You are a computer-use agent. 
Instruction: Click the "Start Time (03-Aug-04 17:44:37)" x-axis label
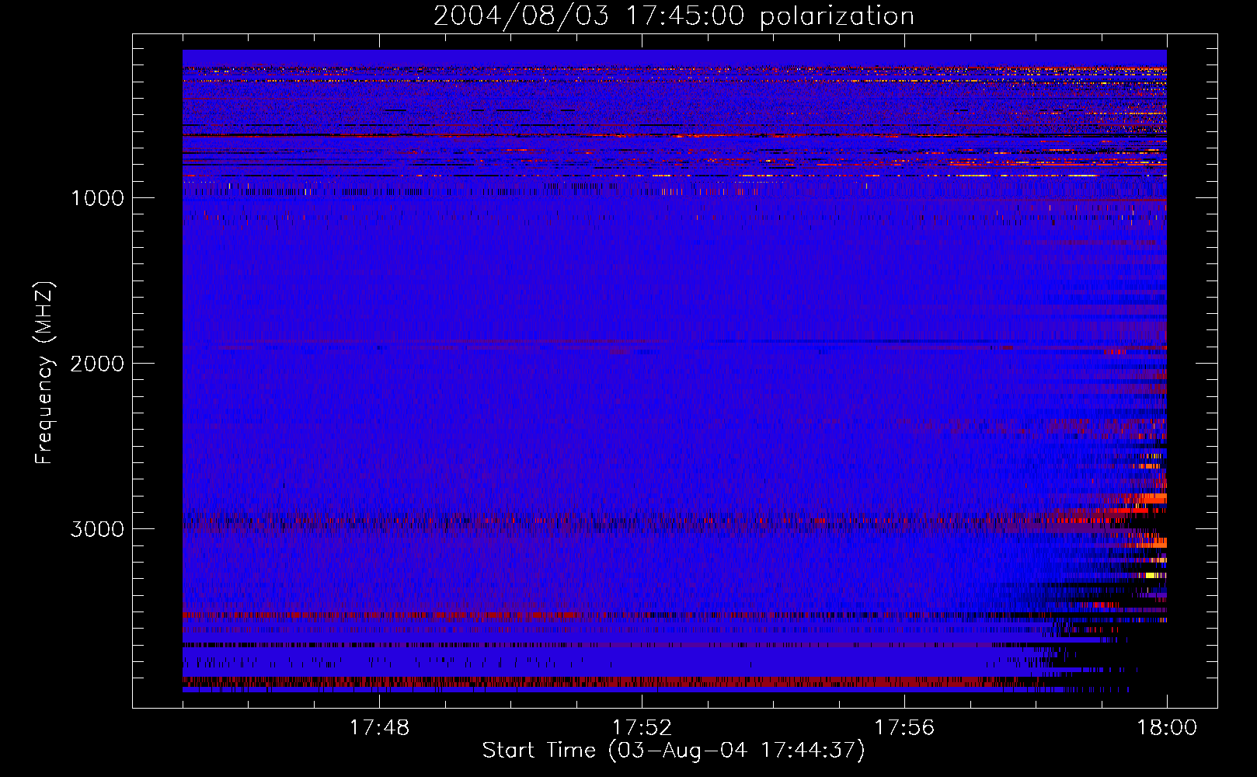[674, 751]
